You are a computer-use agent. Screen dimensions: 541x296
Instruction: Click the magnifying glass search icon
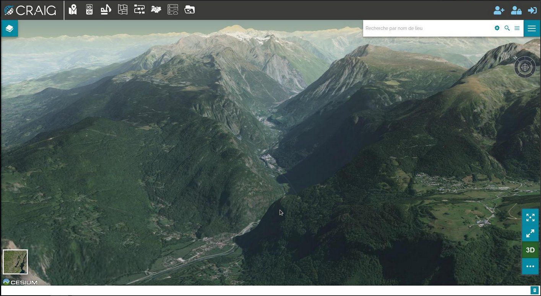click(507, 28)
